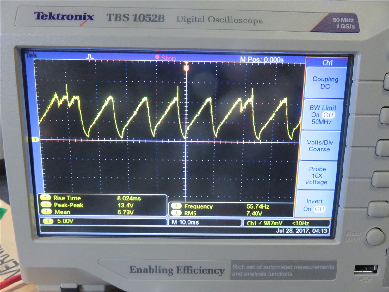The width and height of the screenshot is (389, 292).
Task: Click the bezel button beside Invert
Action: pos(378,209)
